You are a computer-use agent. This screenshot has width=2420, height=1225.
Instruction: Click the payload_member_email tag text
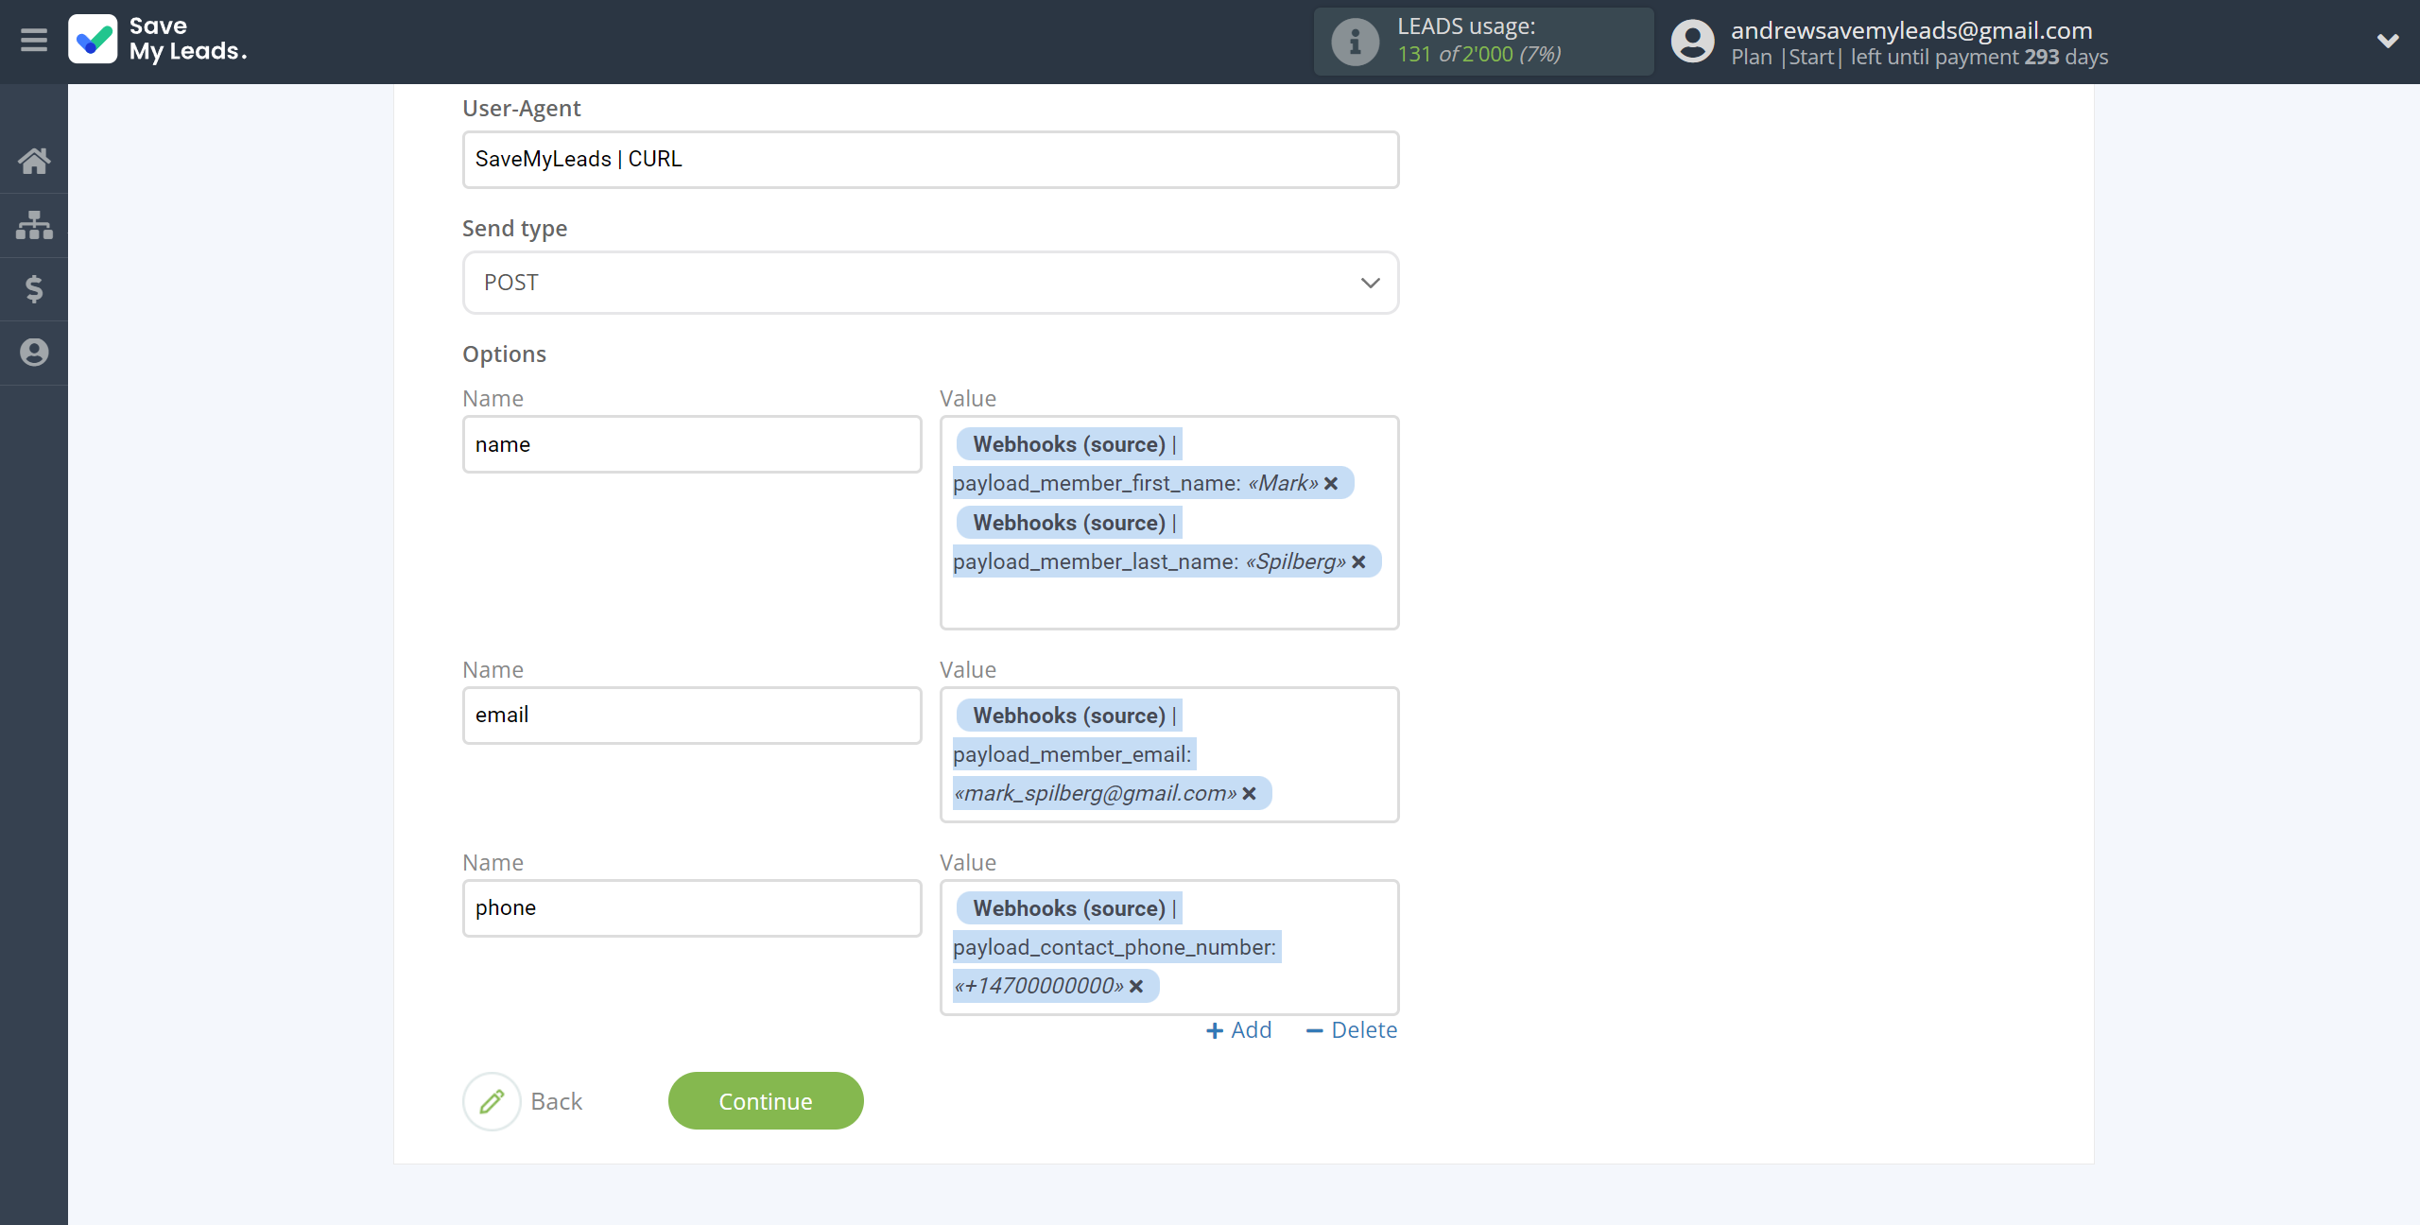point(1072,754)
